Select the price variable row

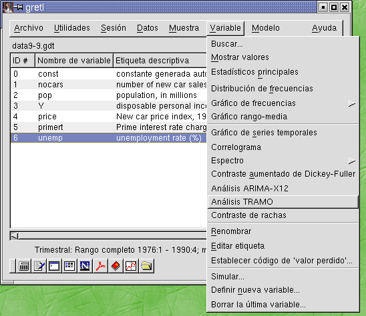[109, 117]
